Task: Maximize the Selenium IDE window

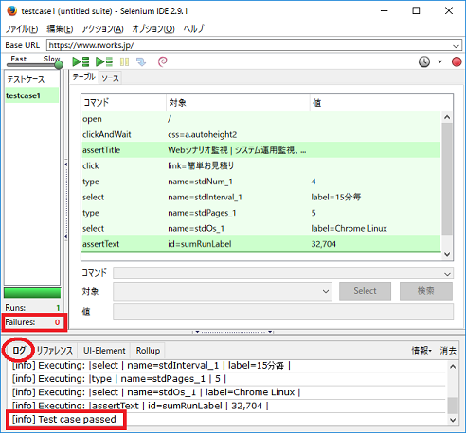Action: tap(416, 11)
